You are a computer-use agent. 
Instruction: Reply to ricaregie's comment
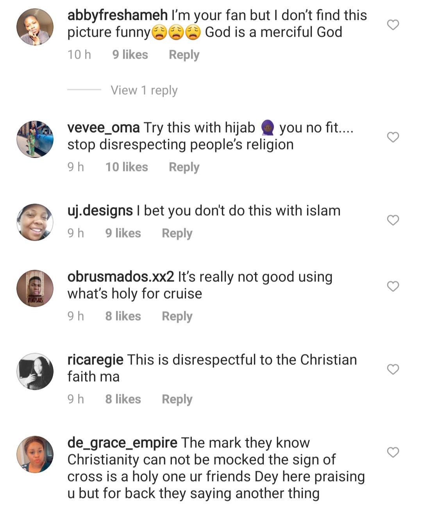pos(177,399)
